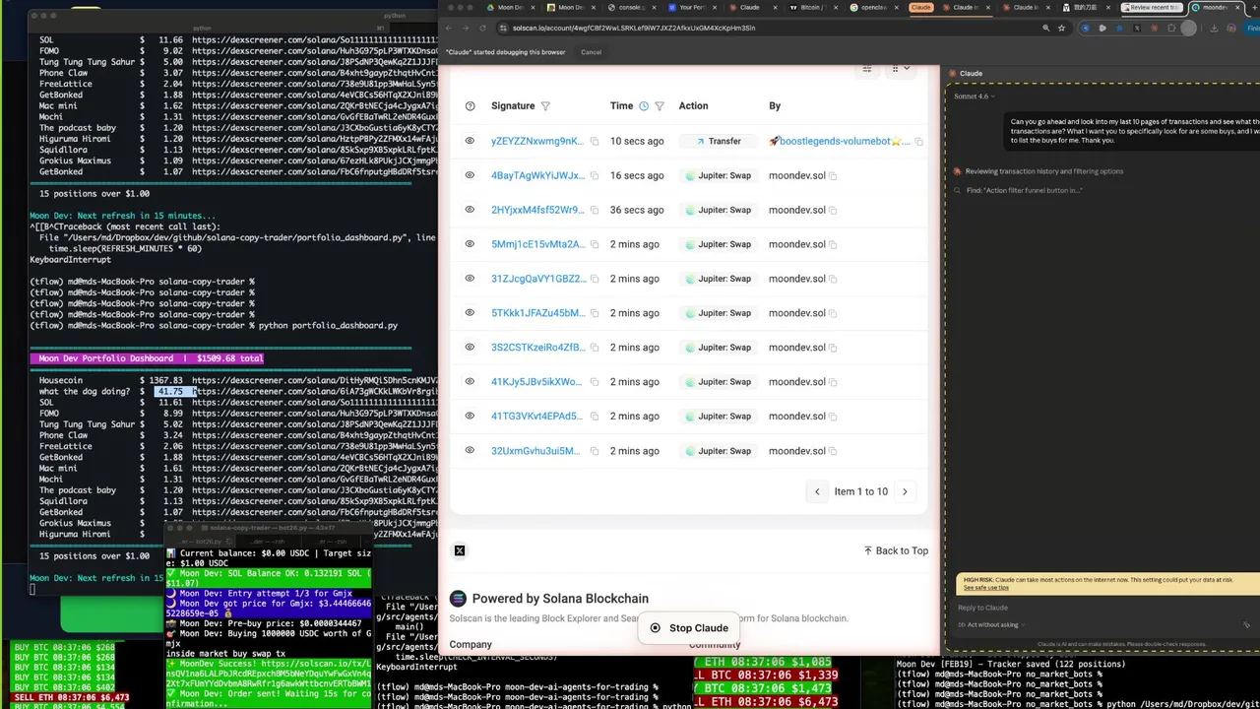
Task: Open the Signature column filter funnel
Action: [545, 106]
